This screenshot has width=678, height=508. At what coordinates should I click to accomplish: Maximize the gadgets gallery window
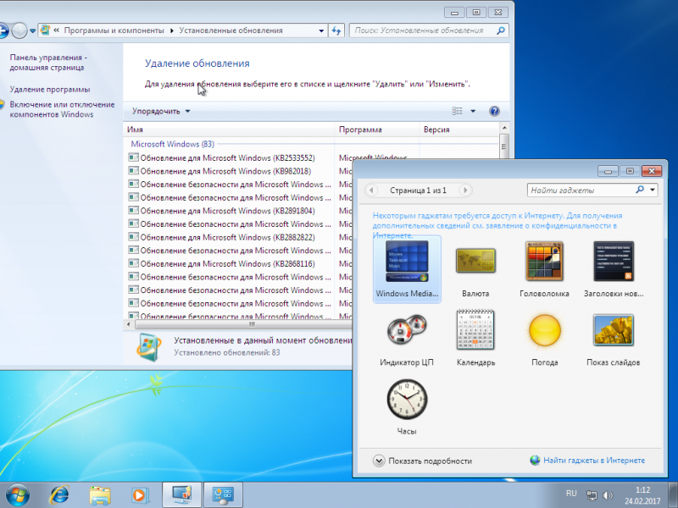pos(630,171)
